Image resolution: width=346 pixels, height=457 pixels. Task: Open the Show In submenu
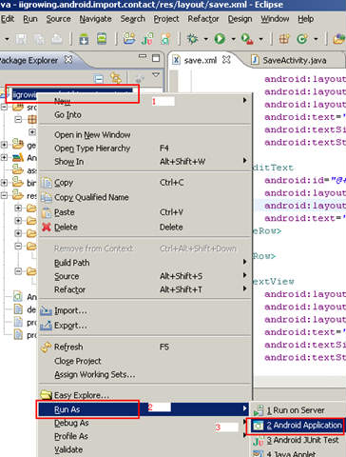click(145, 162)
